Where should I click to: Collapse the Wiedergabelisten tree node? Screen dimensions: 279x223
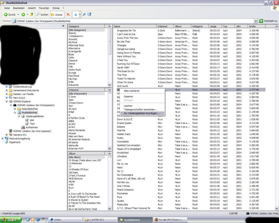coord(19,116)
